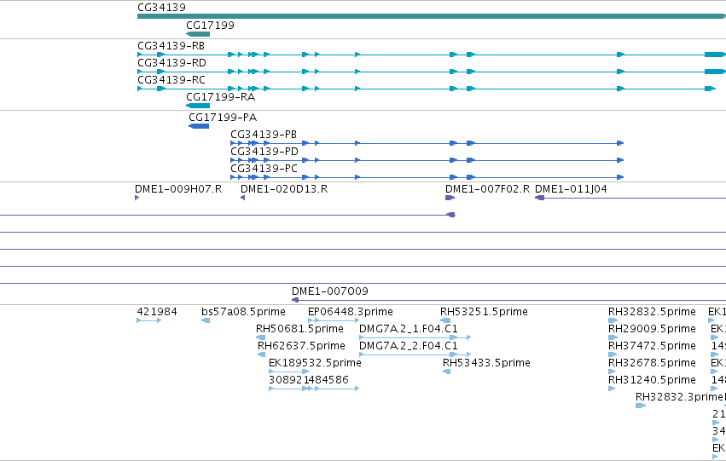Viewport: 726px width, 461px height.
Task: Select the RH32678.5prime EST label
Action: [652, 363]
